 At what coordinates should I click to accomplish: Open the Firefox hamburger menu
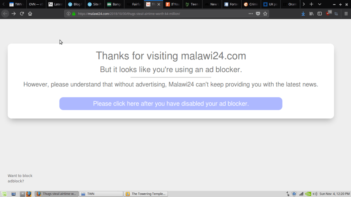point(346,14)
